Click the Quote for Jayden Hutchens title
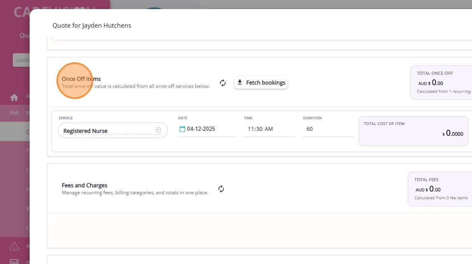This screenshot has height=264, width=472. pyautogui.click(x=92, y=26)
